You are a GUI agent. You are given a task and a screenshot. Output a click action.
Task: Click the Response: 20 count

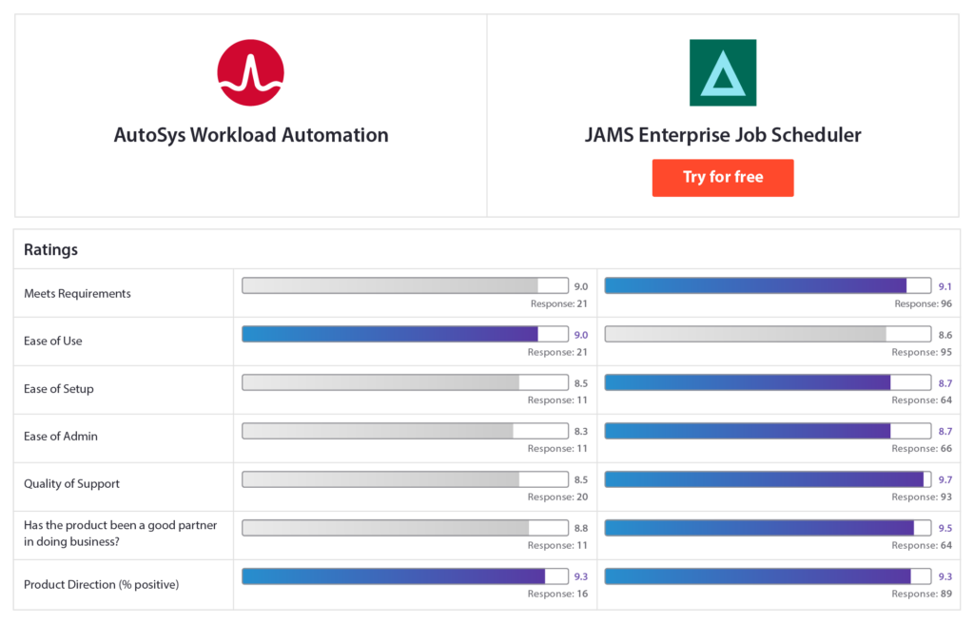557,497
